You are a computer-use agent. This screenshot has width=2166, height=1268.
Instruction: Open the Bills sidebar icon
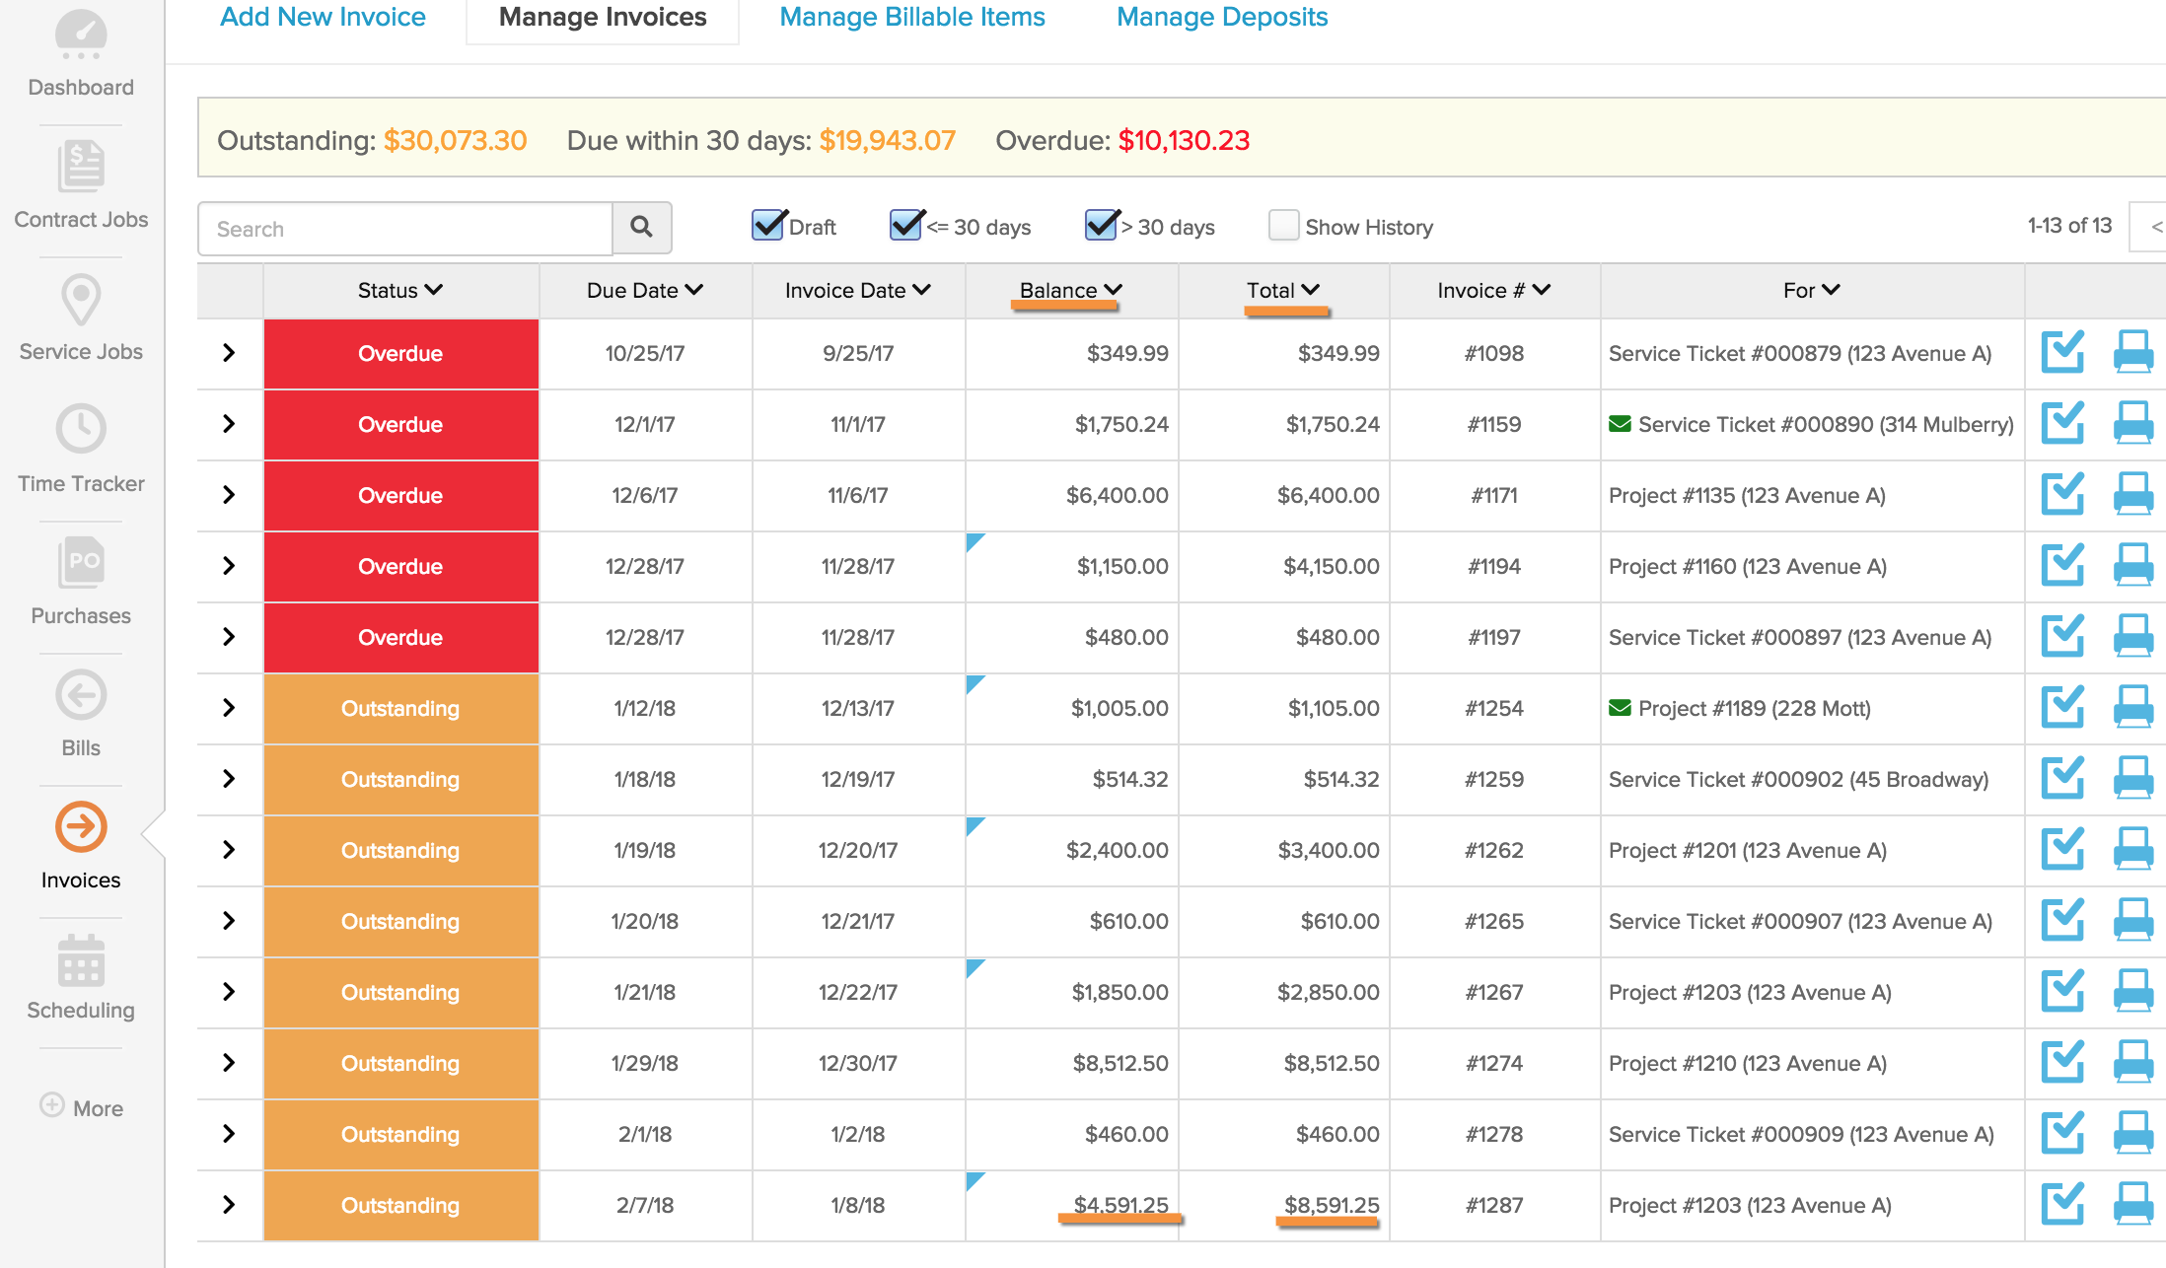[x=81, y=695]
